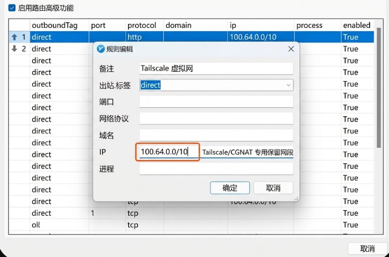Click the 网络协议 input field

(216, 118)
